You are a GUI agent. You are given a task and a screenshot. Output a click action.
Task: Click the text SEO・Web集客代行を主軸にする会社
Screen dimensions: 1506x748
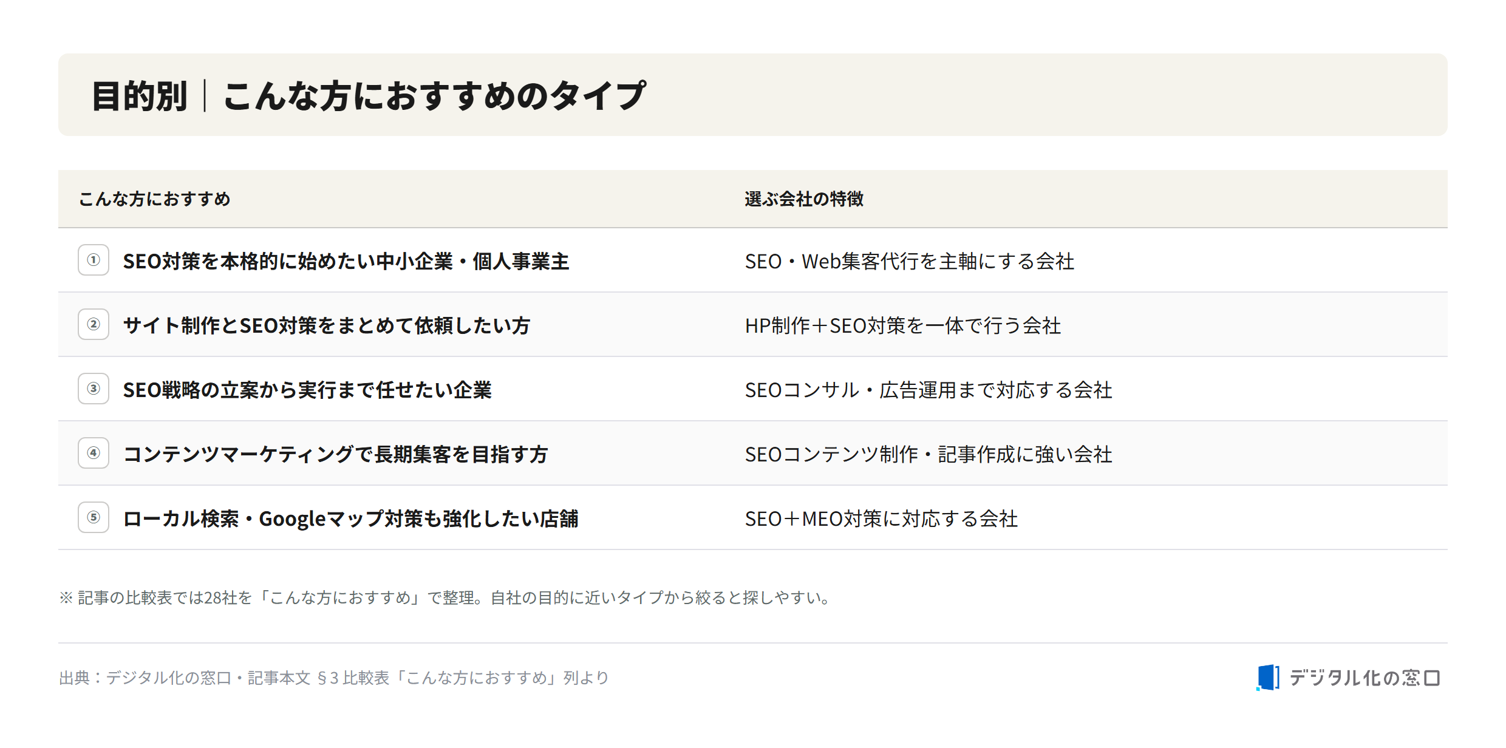pos(910,261)
